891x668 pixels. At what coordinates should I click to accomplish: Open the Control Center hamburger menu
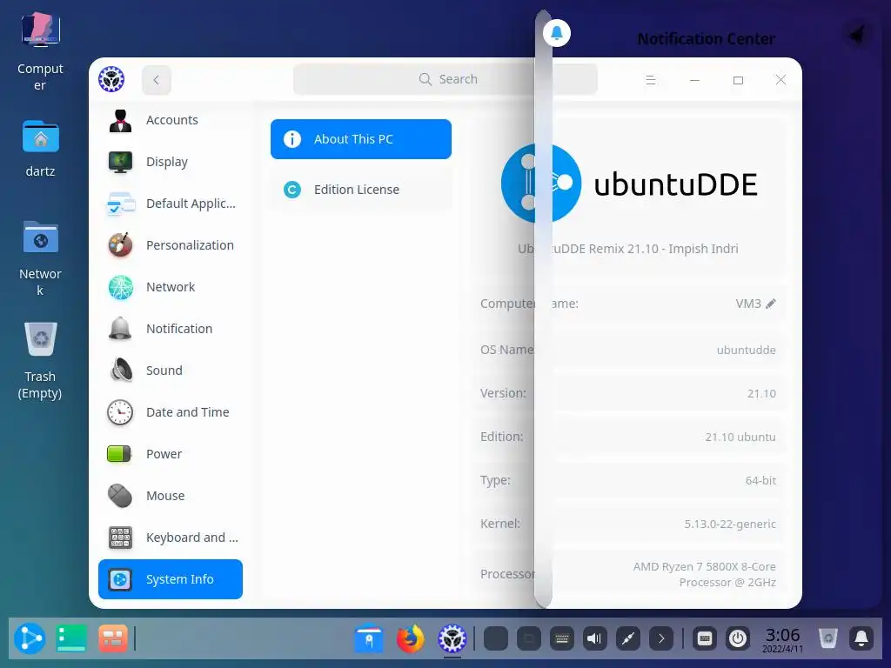[651, 80]
